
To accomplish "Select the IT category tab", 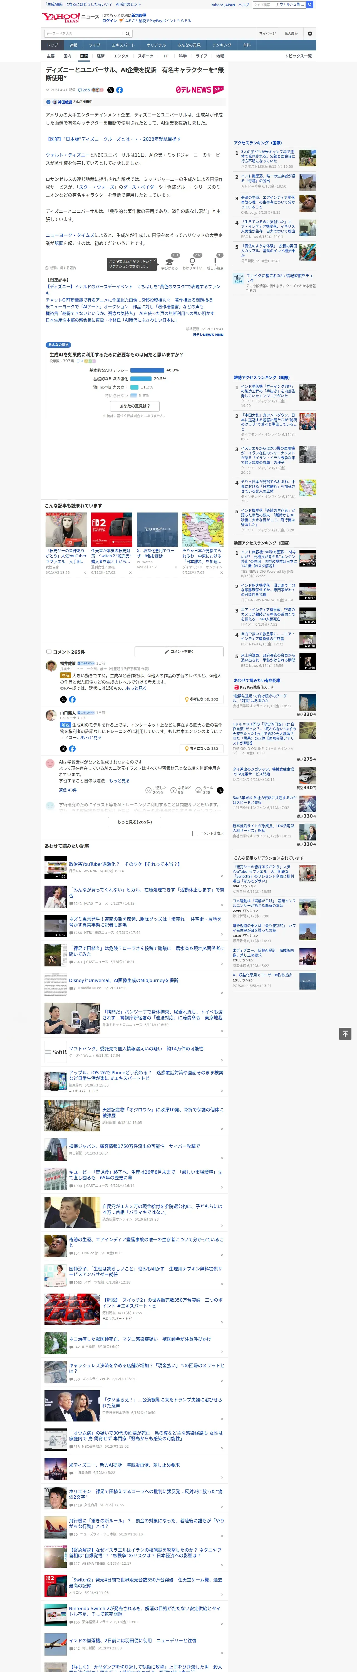I will [166, 56].
